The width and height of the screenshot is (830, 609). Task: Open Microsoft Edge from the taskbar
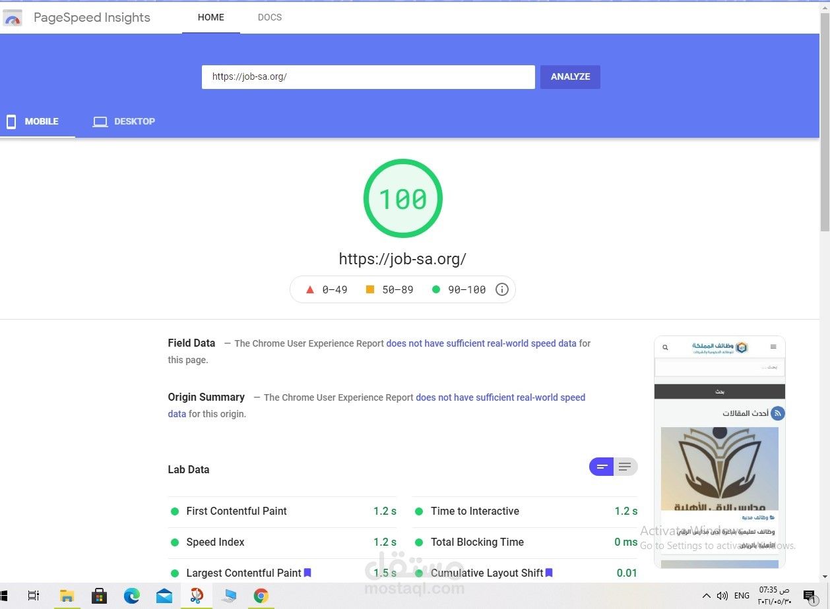(132, 595)
